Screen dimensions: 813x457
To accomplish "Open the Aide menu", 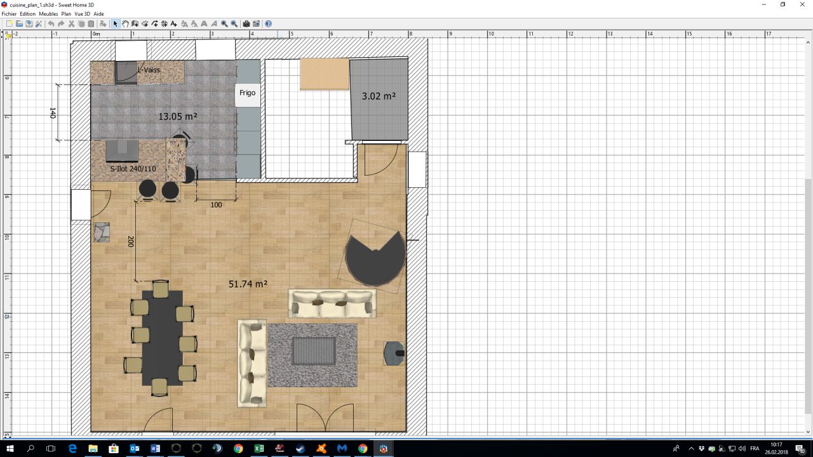I will click(99, 13).
